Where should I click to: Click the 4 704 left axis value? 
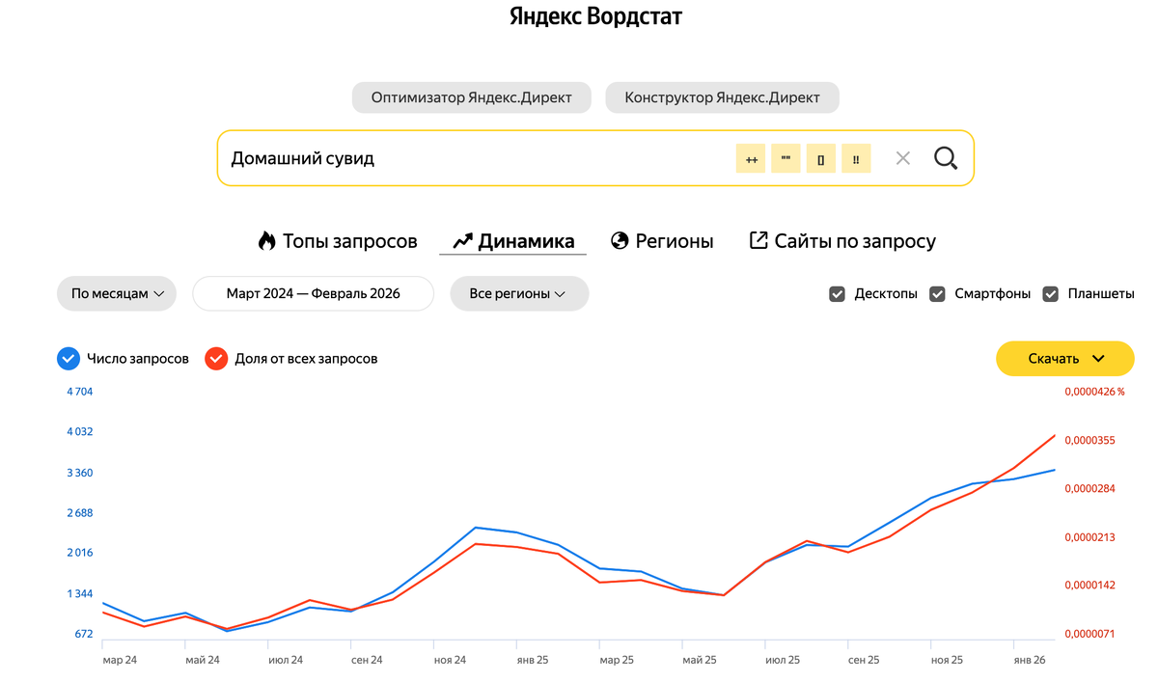coord(79,391)
